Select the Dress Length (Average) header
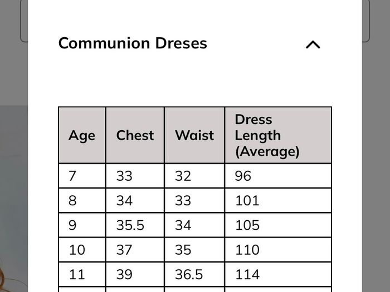 pos(278,135)
